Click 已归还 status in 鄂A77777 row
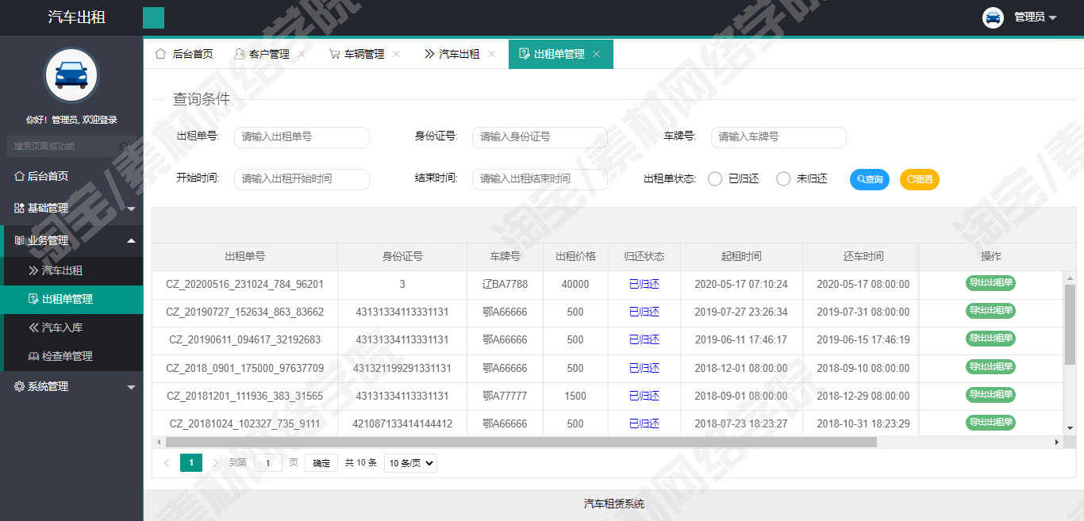Screen dimensions: 1084x521 [x=644, y=396]
